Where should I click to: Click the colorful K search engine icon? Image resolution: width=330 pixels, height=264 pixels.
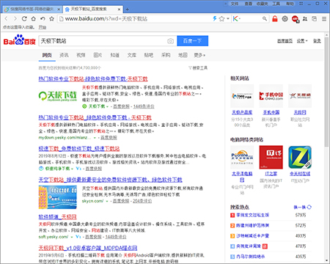pos(235,18)
